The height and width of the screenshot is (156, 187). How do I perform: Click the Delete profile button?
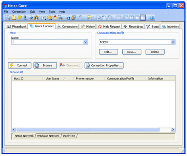point(155,52)
